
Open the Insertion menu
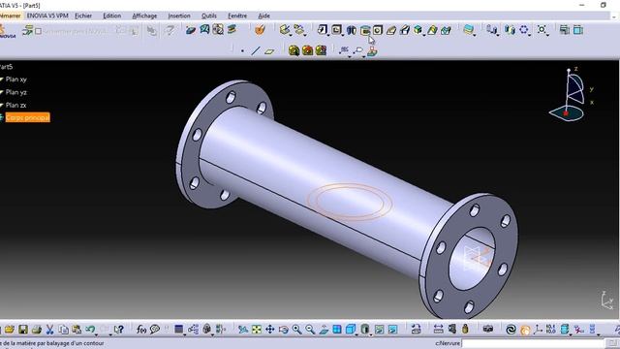(179, 16)
